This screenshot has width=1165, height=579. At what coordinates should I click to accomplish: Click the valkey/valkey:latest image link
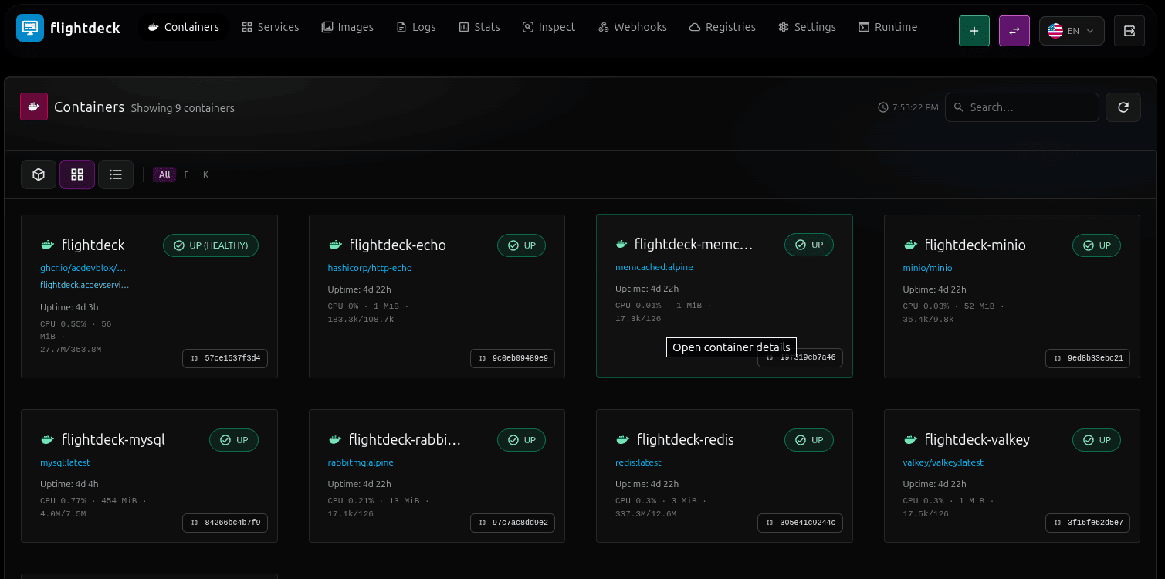(943, 462)
